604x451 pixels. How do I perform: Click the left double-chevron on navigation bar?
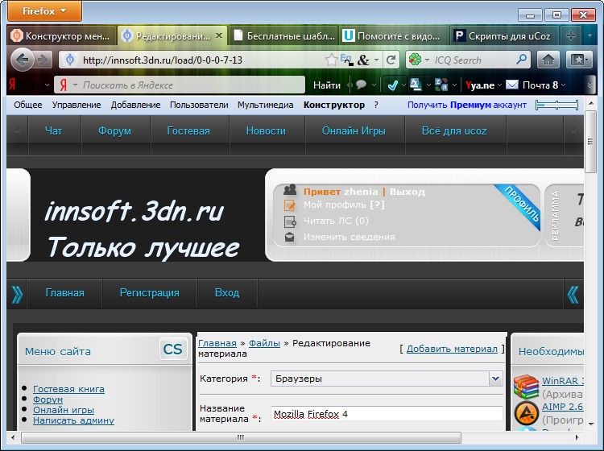(x=17, y=295)
